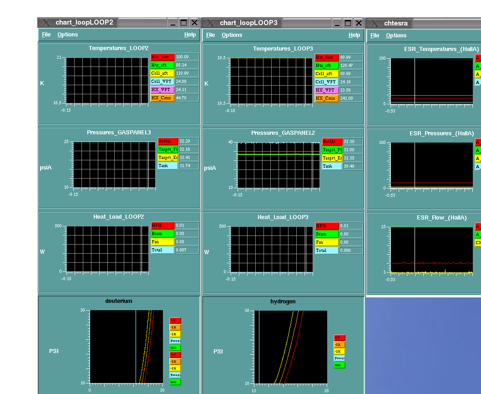Select HPH legend in Heat_Load_LOOP2

coord(162,225)
